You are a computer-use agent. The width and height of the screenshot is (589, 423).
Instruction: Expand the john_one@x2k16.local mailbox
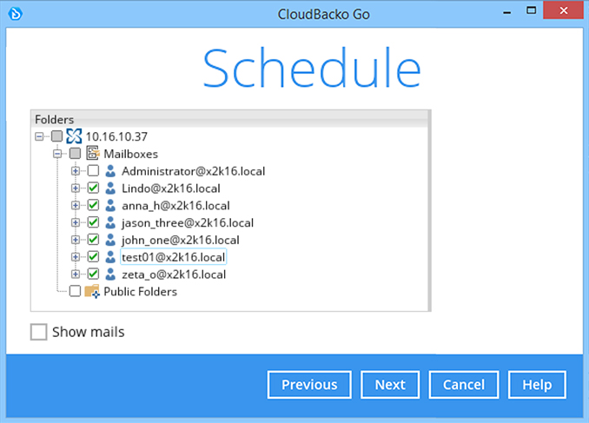(x=76, y=240)
